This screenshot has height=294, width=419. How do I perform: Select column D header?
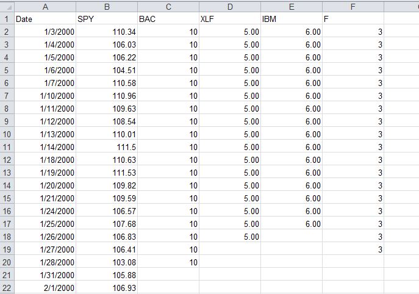(230, 7)
